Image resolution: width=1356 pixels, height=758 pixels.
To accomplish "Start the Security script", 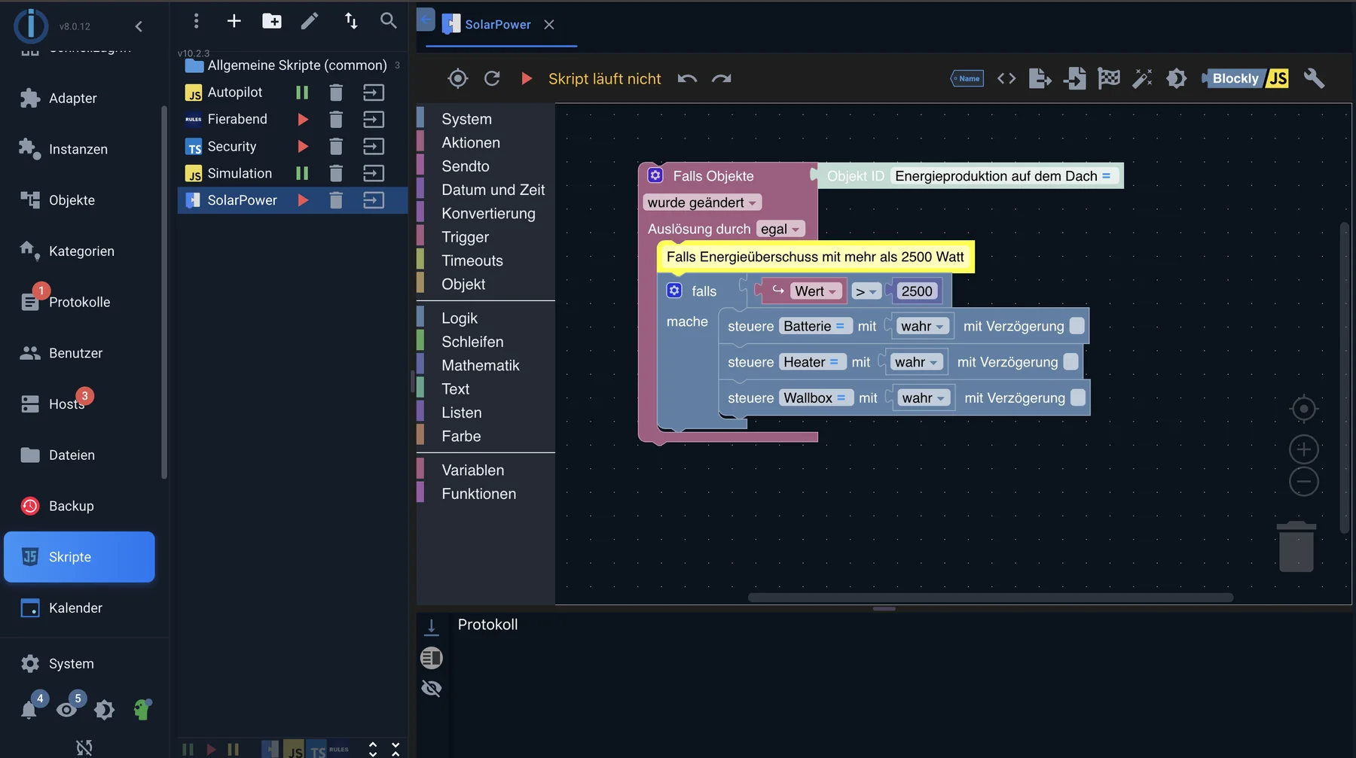I will coord(303,147).
